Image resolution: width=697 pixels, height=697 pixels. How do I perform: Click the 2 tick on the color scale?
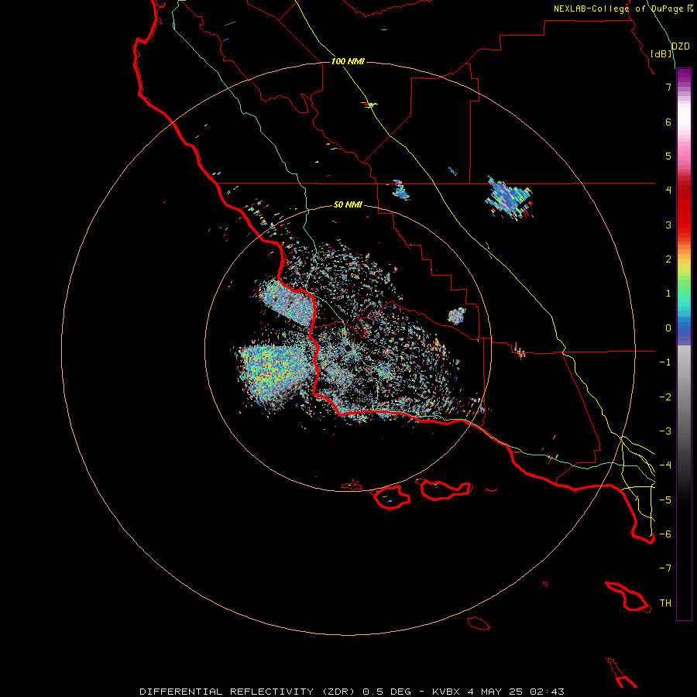pyautogui.click(x=668, y=259)
